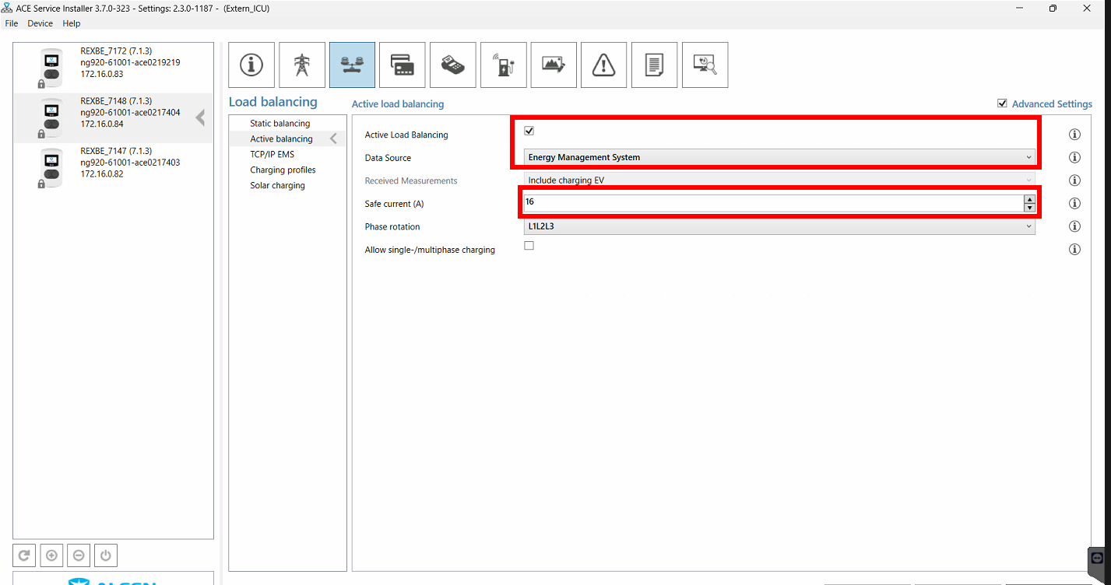Open the diagnostics monitor magnifier icon
1111x585 pixels.
(705, 65)
